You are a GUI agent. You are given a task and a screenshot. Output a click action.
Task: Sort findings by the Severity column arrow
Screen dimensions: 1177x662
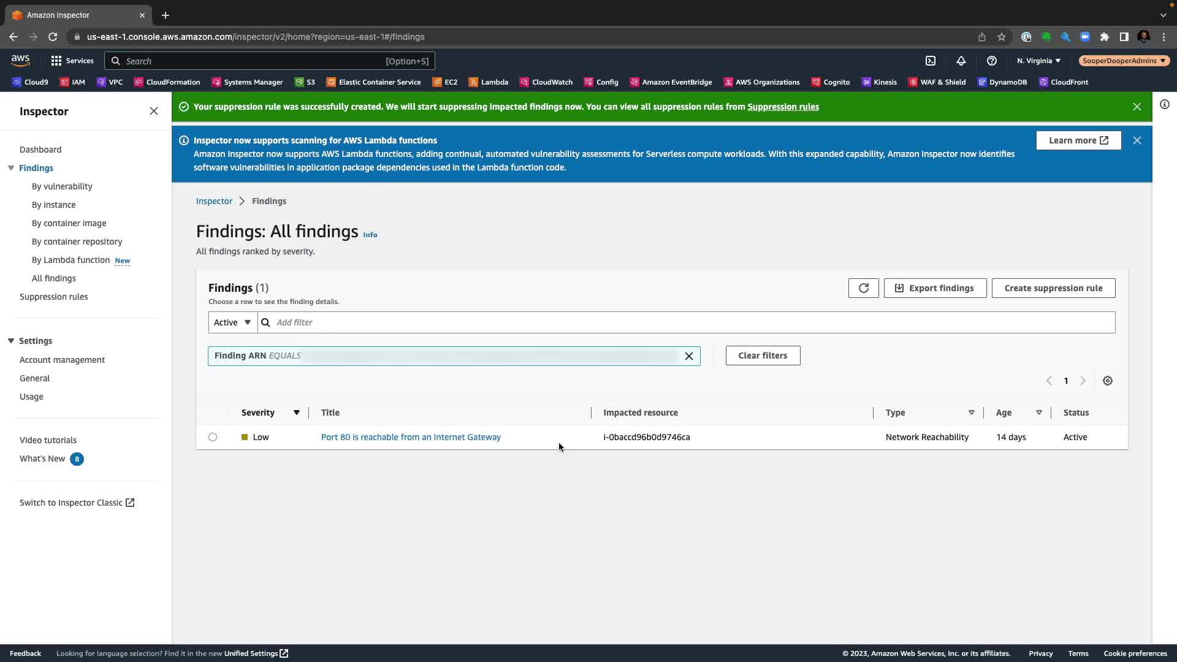(296, 413)
